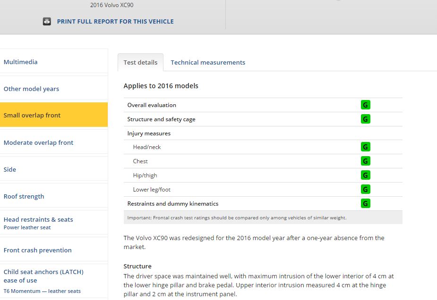Click the G rating for Structure and safety cage
Screen dimensions: 437x300
click(365, 119)
